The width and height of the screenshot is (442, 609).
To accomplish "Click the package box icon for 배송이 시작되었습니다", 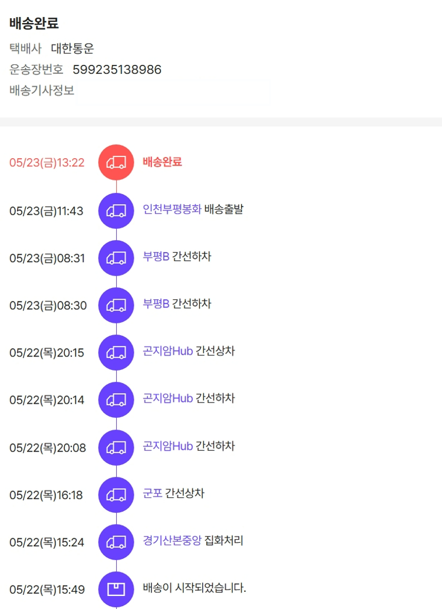I will [116, 589].
